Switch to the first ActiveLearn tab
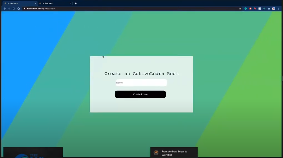 [19, 3]
